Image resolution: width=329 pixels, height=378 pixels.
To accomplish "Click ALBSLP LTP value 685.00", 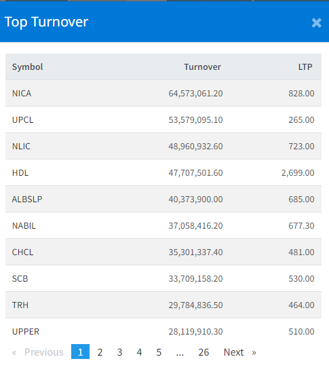I will pyautogui.click(x=301, y=200).
